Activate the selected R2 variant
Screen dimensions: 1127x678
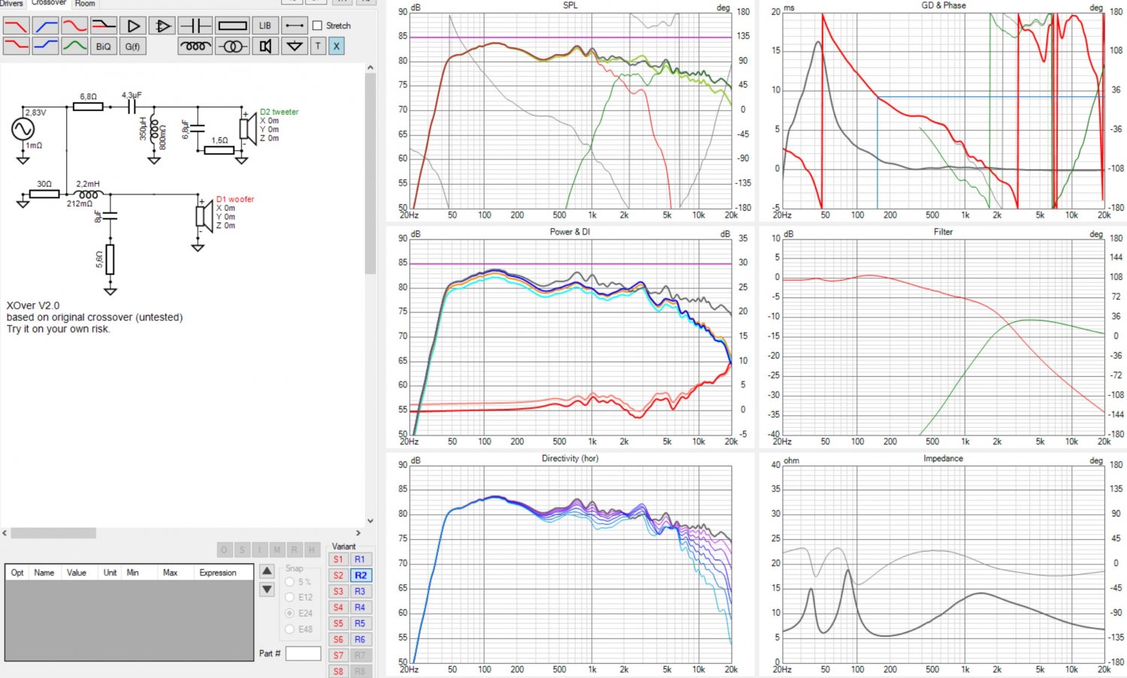click(x=361, y=575)
